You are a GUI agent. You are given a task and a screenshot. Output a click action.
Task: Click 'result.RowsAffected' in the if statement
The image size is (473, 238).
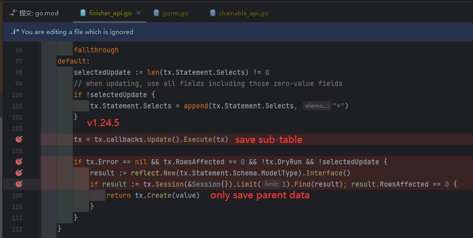[x=389, y=184]
